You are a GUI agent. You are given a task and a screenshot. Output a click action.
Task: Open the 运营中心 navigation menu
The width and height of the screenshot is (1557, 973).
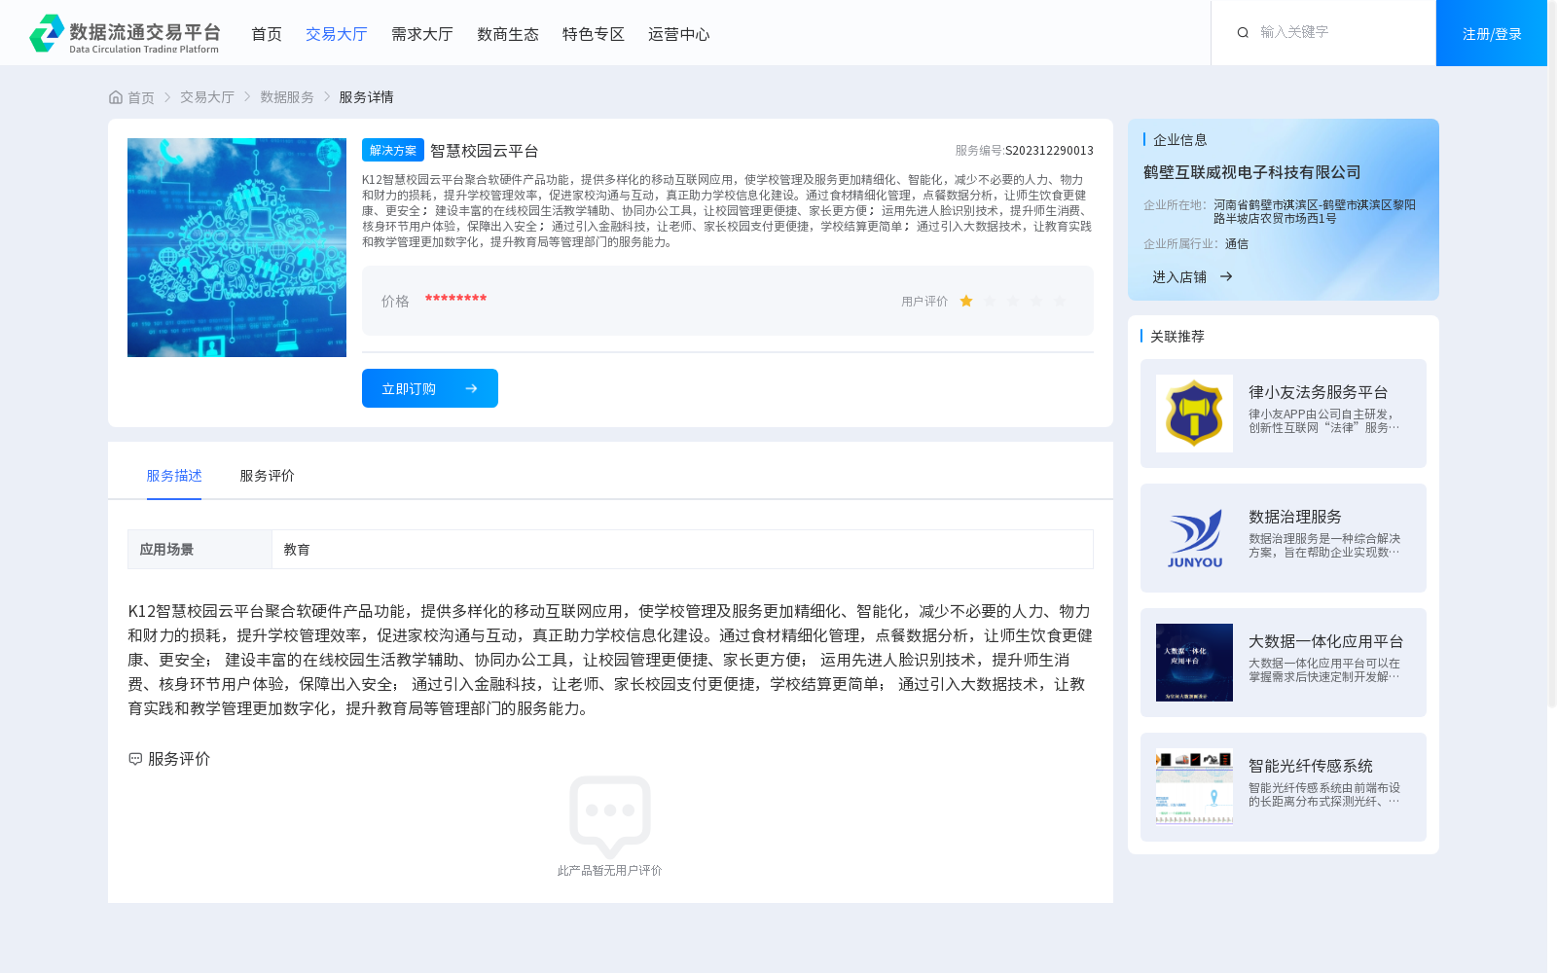coord(679,34)
